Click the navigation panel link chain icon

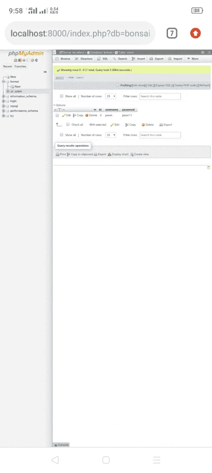click(45, 72)
